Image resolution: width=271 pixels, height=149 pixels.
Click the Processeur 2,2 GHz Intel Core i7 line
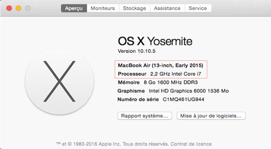pyautogui.click(x=160, y=74)
